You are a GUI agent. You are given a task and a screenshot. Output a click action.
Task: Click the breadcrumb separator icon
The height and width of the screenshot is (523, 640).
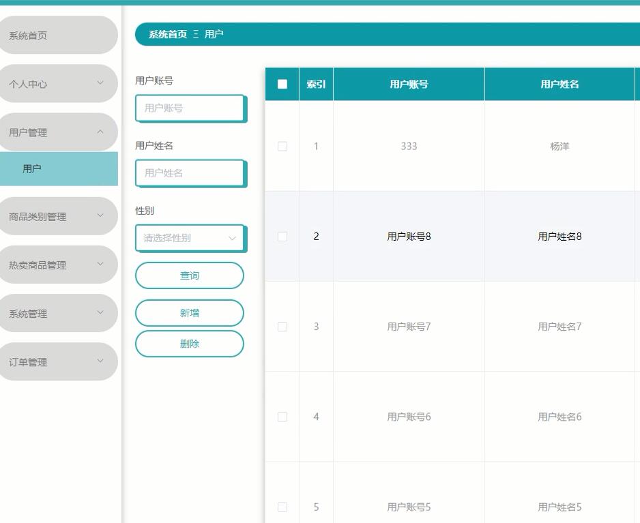click(x=196, y=34)
